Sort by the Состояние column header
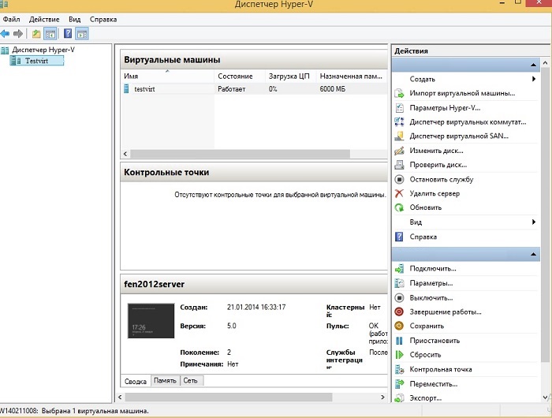The width and height of the screenshot is (552, 418). [x=240, y=76]
